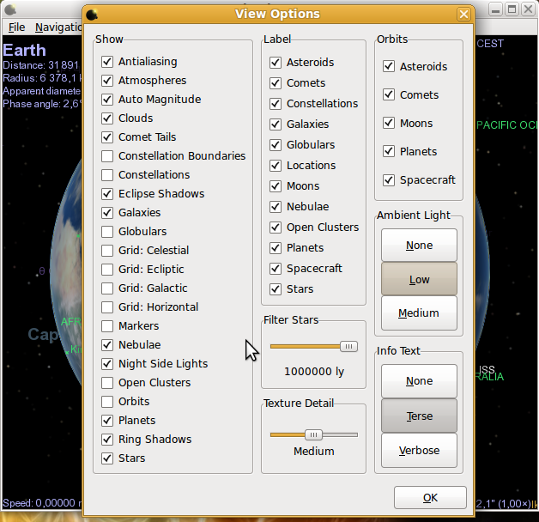
Task: Enable Open Clusters in Show group
Action: pos(107,383)
